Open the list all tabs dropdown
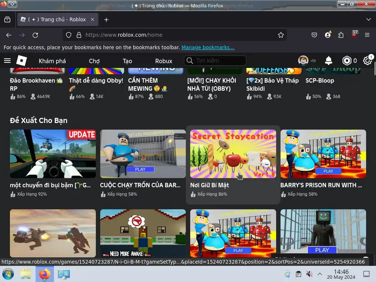Viewport: 376px width, 282px height. [x=369, y=19]
